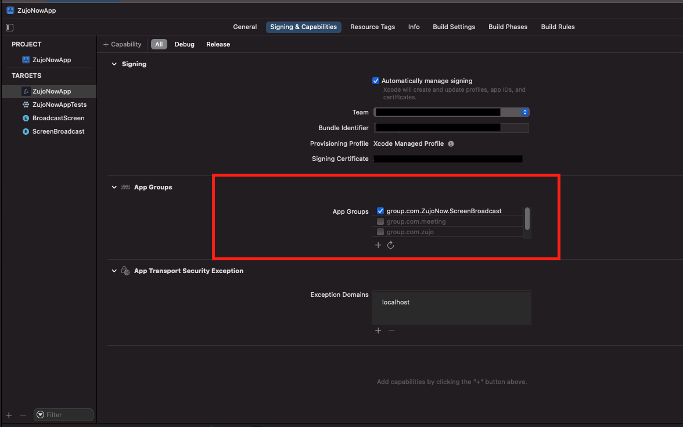Collapse App Transport Security Exception section
Screen dimensions: 683x427
114,271
